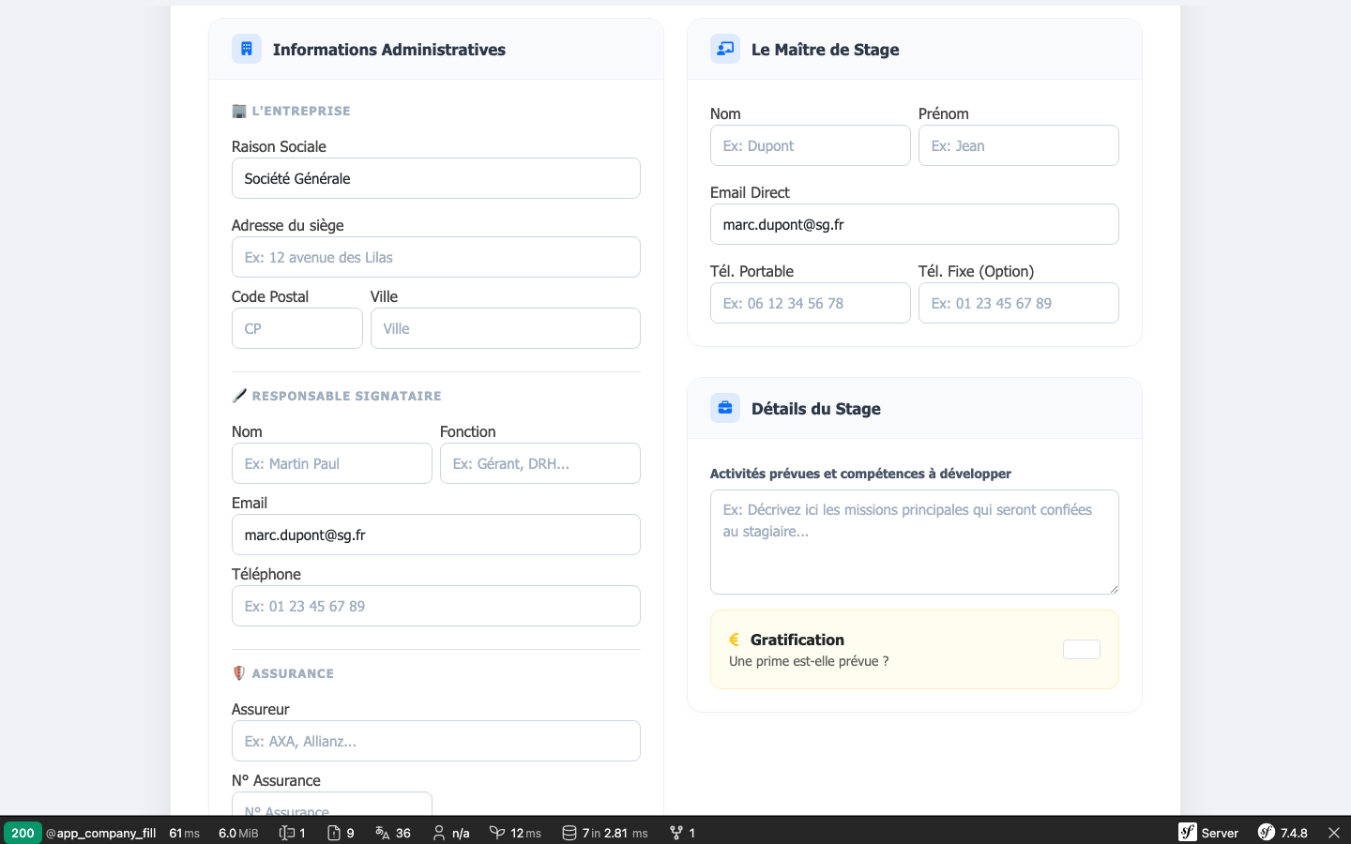Image resolution: width=1351 pixels, height=844 pixels.
Task: Click the Ville input field
Action: coord(506,328)
